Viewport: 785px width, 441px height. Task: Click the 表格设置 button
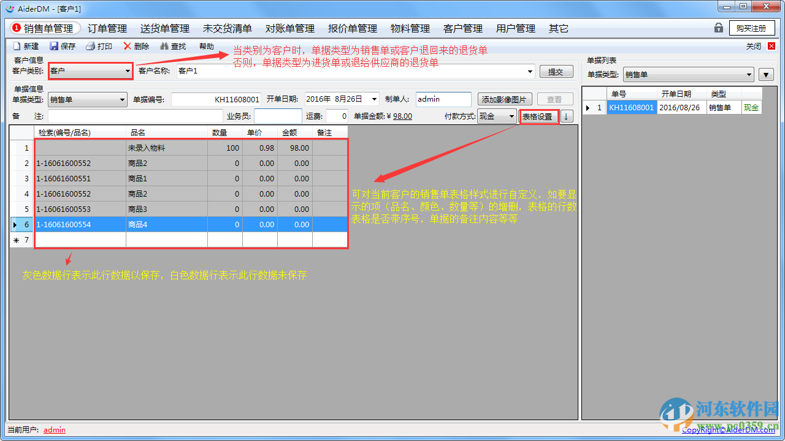click(x=538, y=116)
